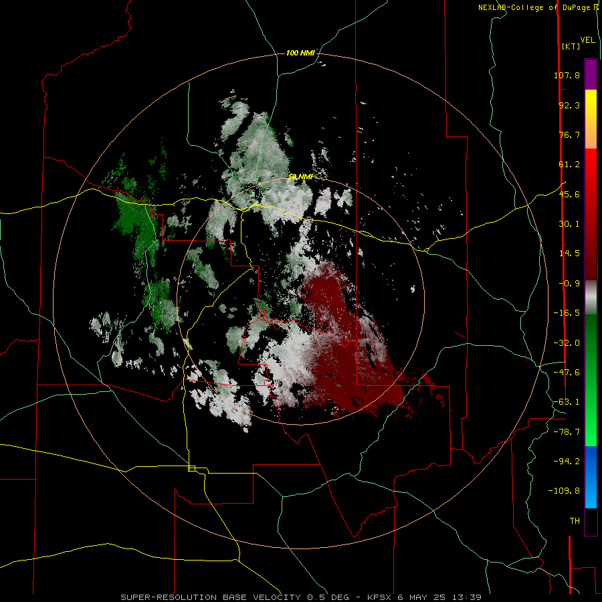Click the -16.5 value on velocity scale
Viewport: 602px width, 602px height.
click(x=567, y=313)
